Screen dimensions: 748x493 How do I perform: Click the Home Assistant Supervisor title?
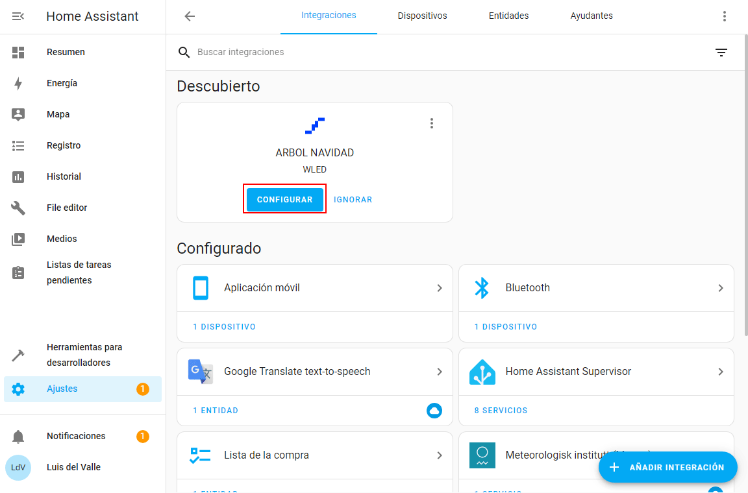pyautogui.click(x=568, y=372)
